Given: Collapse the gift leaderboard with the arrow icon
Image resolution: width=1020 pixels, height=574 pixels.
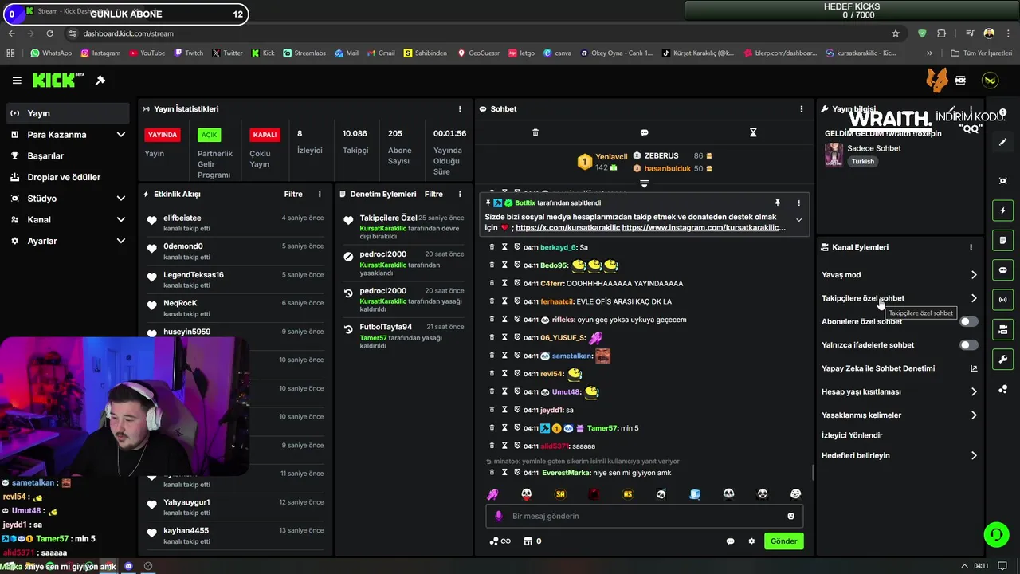Looking at the screenshot, I should click(644, 184).
